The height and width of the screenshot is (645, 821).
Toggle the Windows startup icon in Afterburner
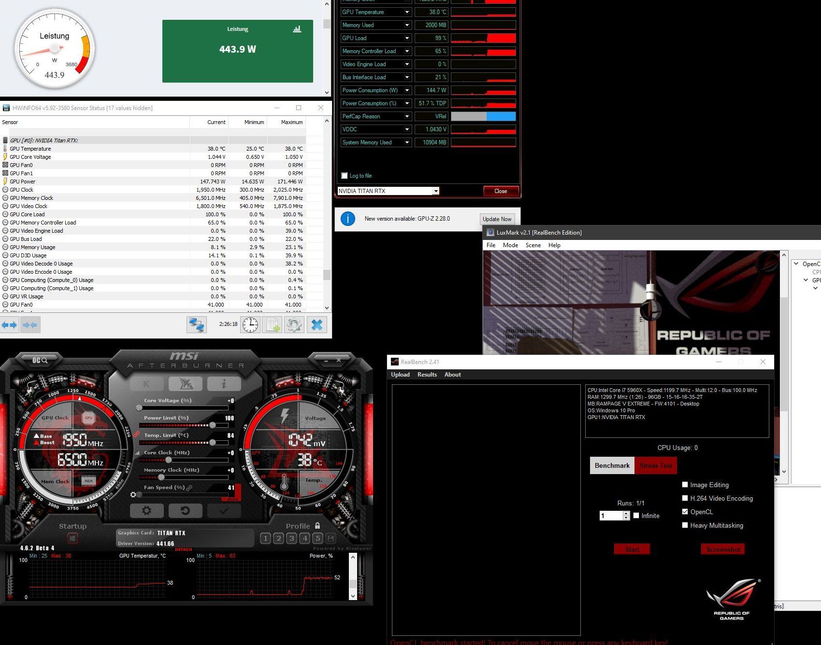[72, 538]
